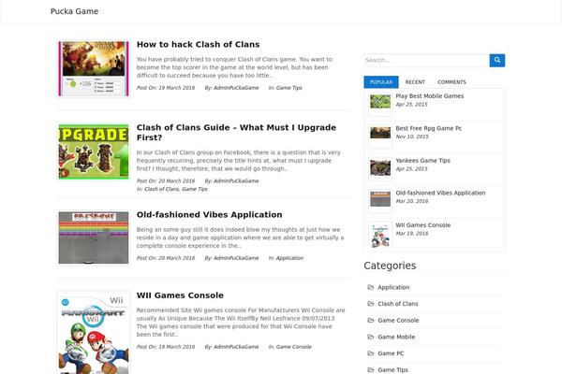Open the Game Console category link
Image resolution: width=562 pixels, height=374 pixels.
(x=398, y=321)
